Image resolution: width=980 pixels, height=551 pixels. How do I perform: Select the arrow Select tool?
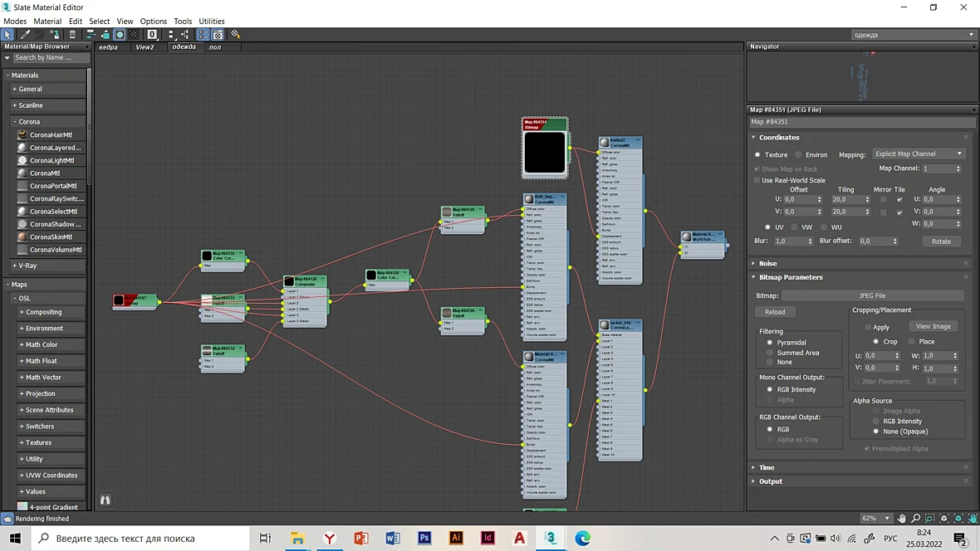[x=7, y=34]
